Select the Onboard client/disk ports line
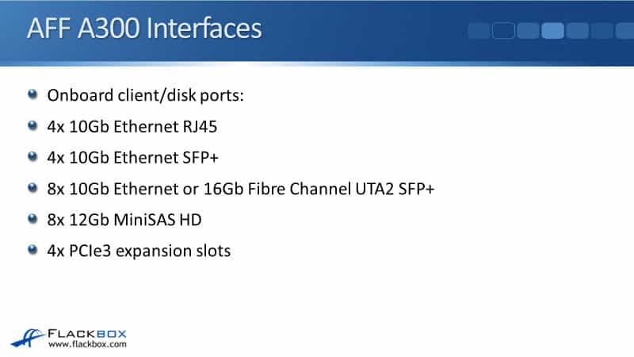Screen dimensions: 634x357 tap(145, 96)
